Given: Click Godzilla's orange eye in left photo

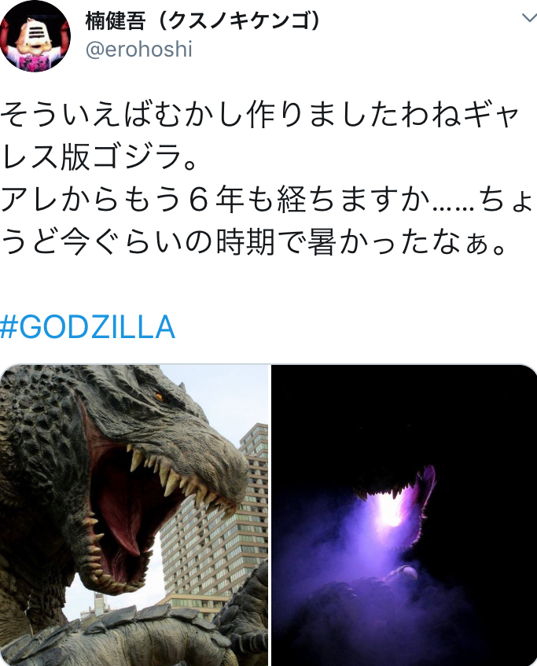Looking at the screenshot, I should tap(160, 397).
